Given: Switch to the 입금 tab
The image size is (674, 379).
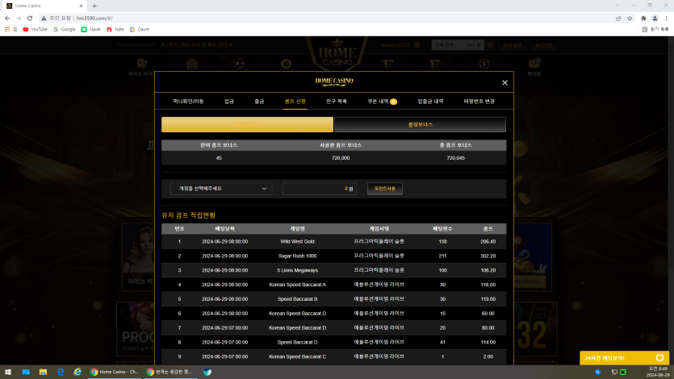Looking at the screenshot, I should coord(229,102).
